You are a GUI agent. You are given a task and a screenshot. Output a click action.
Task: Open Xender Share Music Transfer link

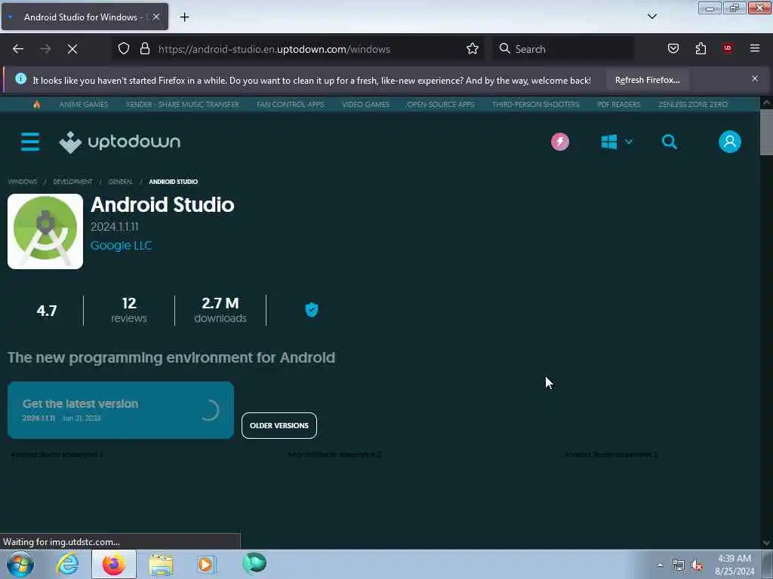[x=183, y=104]
